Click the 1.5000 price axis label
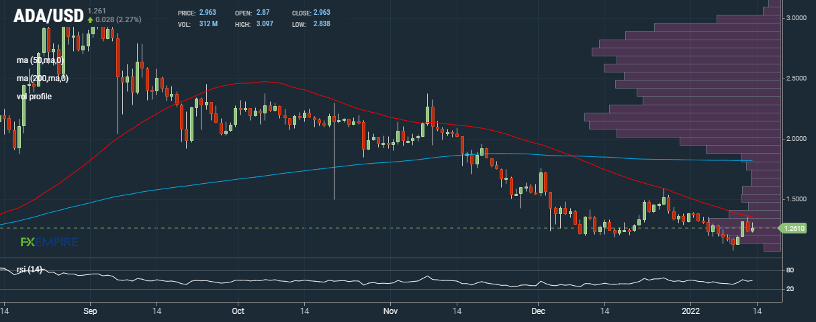This screenshot has height=322, width=816. coord(795,199)
